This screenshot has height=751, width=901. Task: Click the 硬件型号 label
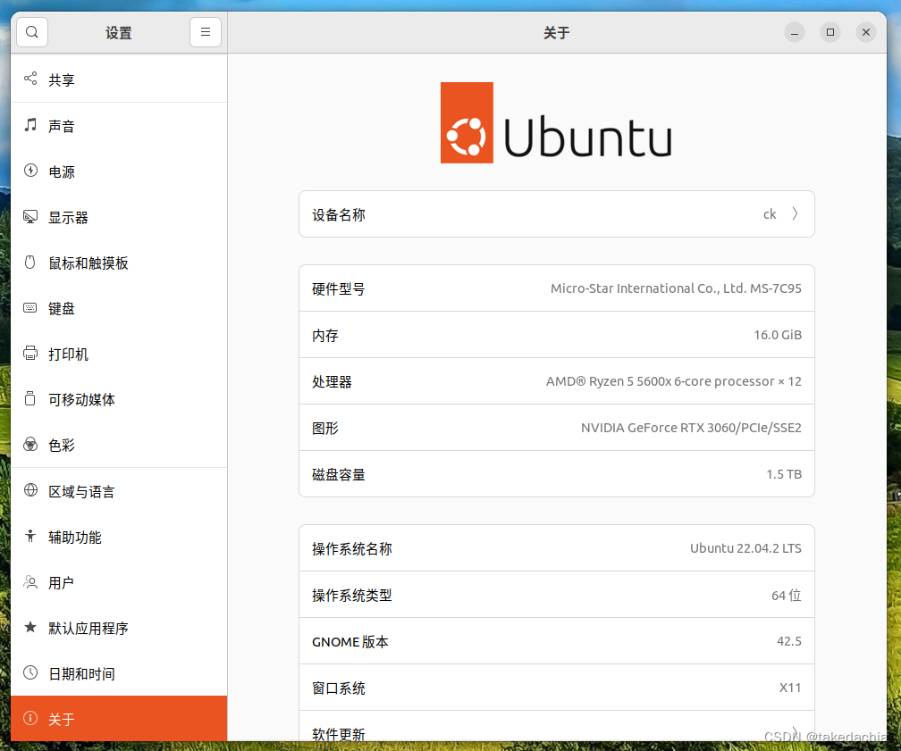[x=339, y=288]
